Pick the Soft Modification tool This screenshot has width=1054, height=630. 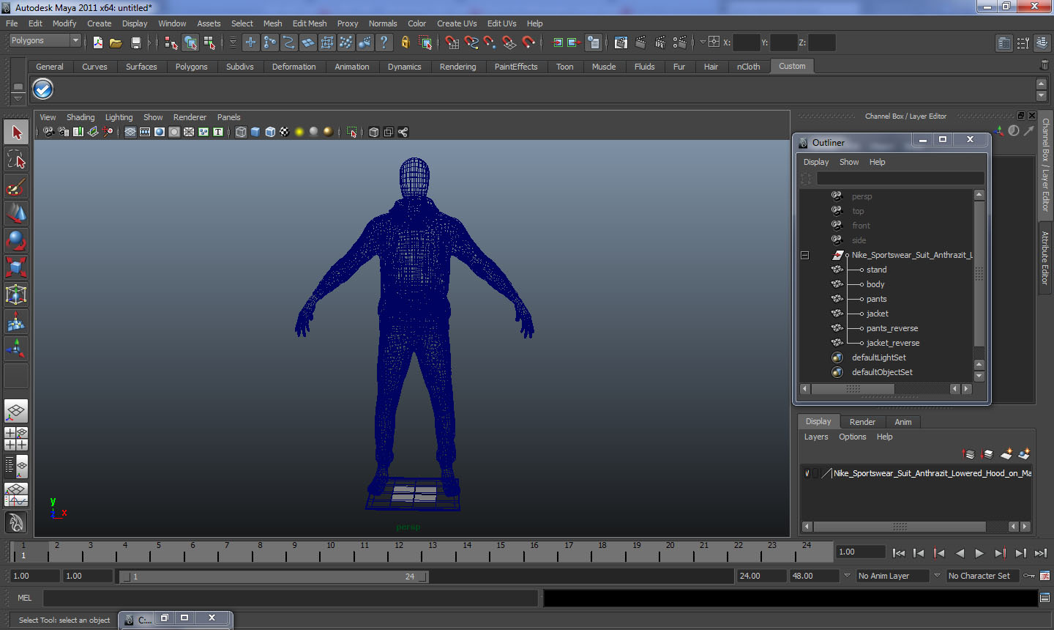[x=16, y=322]
